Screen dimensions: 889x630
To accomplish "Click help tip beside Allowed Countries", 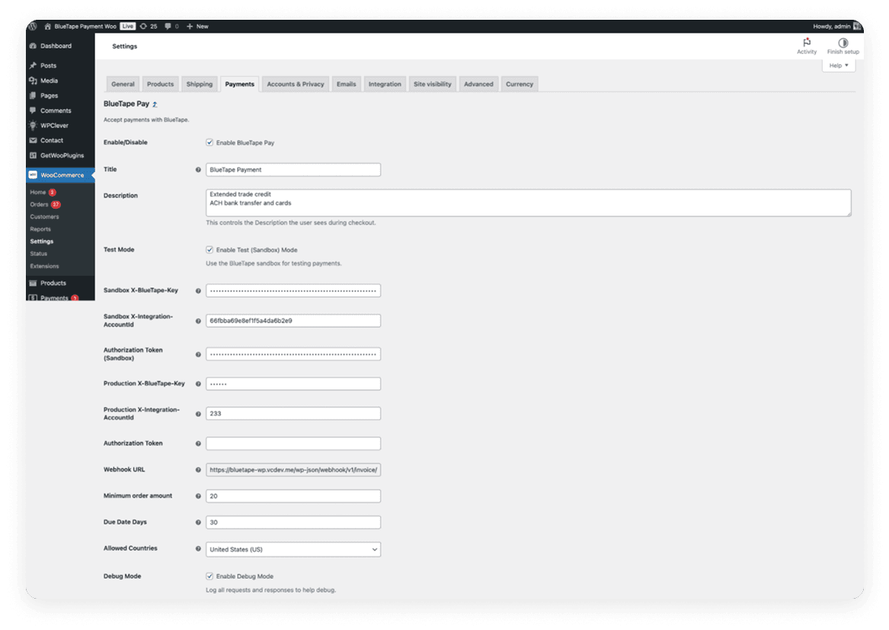I will (198, 549).
